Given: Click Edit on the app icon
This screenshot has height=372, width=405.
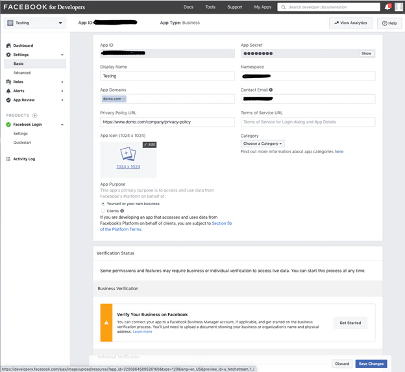Looking at the screenshot, I should click(x=149, y=145).
